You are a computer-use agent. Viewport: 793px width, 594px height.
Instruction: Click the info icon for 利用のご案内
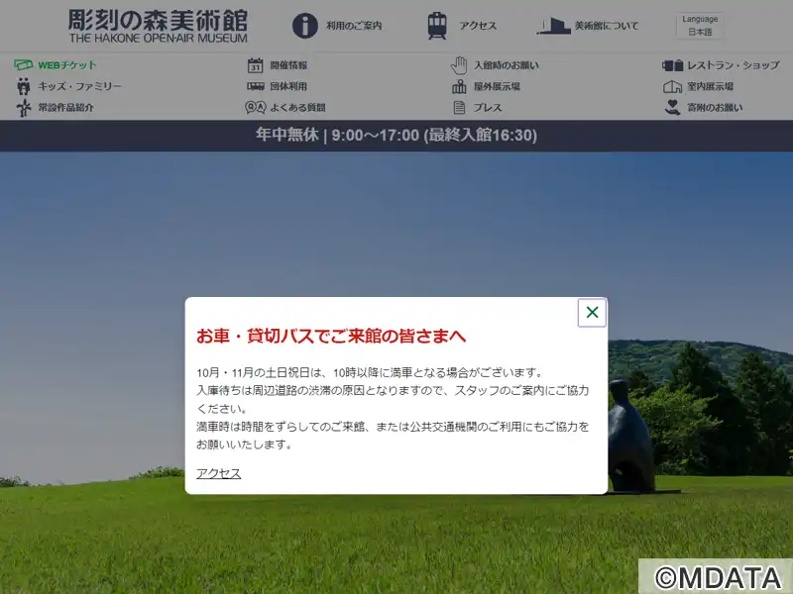(305, 26)
